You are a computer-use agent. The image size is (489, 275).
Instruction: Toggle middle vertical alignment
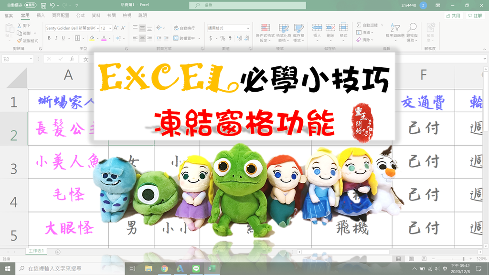[x=142, y=28]
